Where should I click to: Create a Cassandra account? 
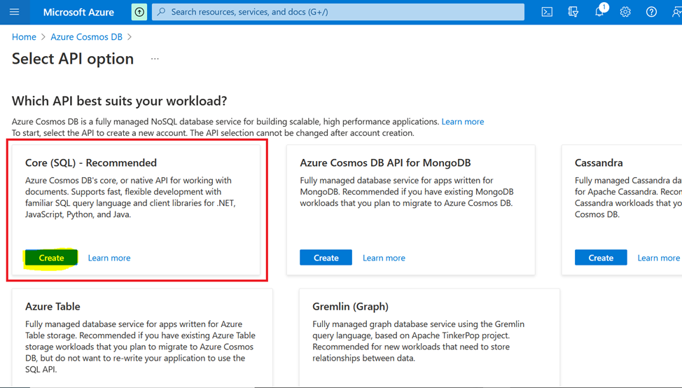[601, 258]
